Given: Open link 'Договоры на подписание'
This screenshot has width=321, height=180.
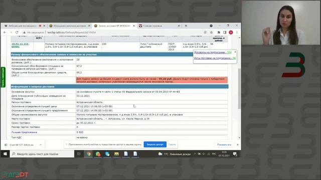Looking at the screenshot, I should [x=213, y=52].
